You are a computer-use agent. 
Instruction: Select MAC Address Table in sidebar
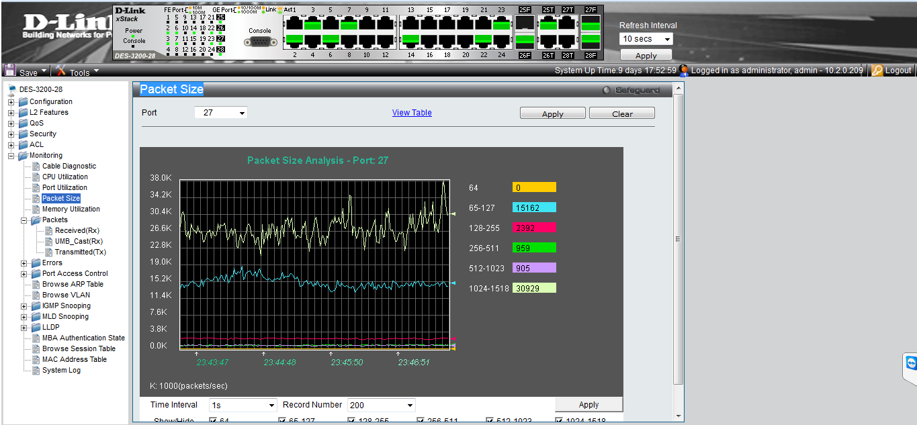74,359
